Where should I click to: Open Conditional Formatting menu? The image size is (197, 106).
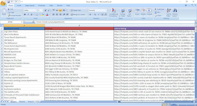tap(114, 12)
